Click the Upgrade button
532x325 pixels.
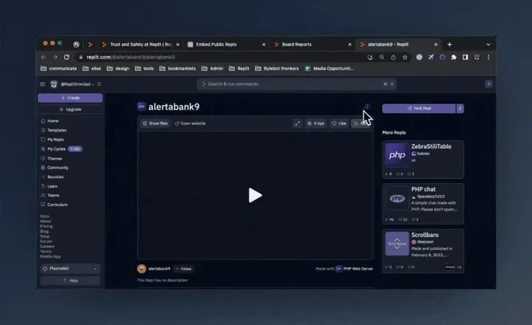(70, 109)
